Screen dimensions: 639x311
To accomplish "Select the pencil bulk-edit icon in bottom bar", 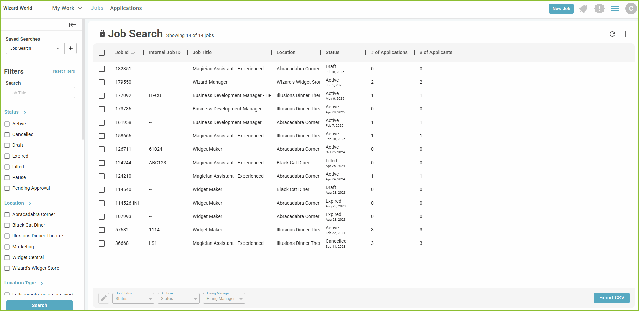I will pos(103,298).
